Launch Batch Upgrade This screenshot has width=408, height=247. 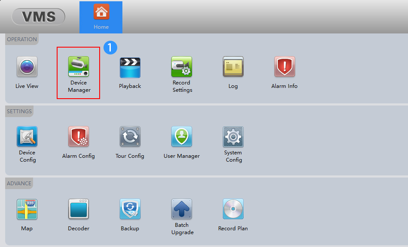(182, 209)
